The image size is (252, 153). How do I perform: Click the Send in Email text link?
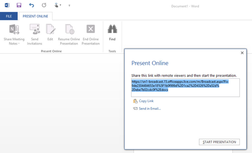tap(150, 109)
